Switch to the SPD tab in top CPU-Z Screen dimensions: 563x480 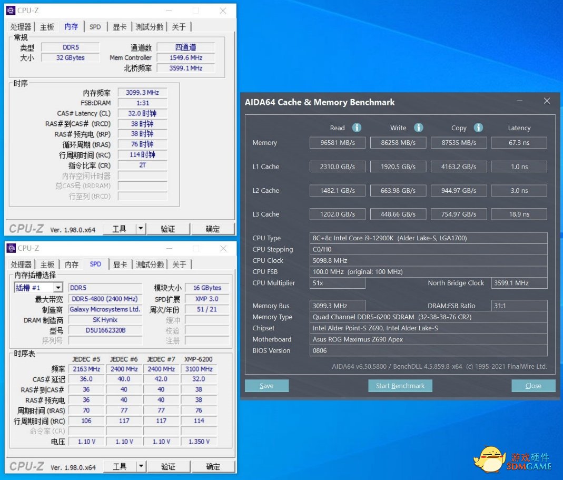95,26
